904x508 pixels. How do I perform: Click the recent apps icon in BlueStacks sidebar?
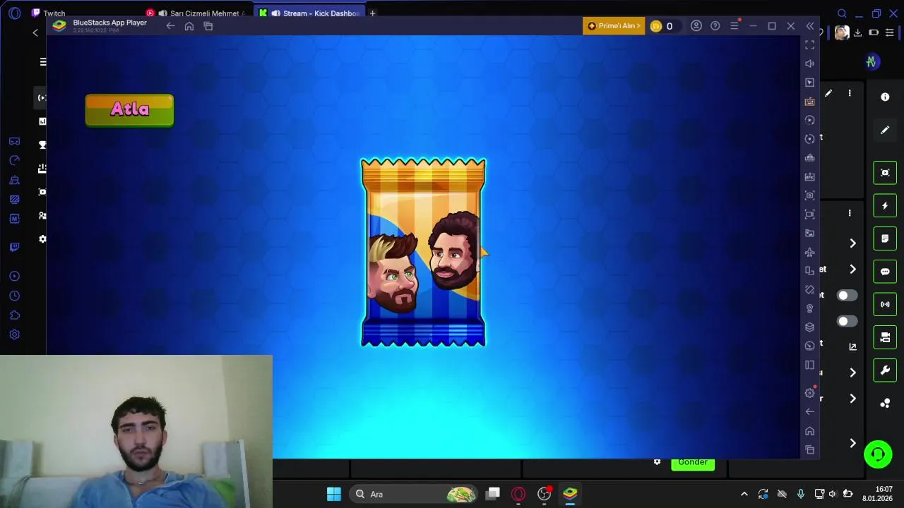coord(810,450)
